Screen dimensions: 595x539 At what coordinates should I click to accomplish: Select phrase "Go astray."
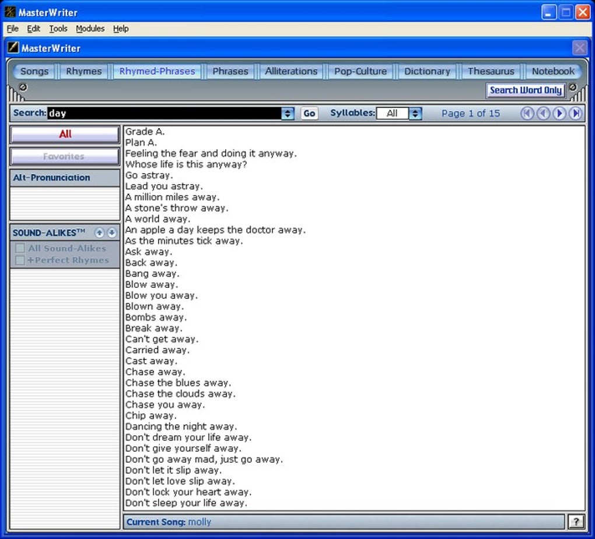click(149, 175)
